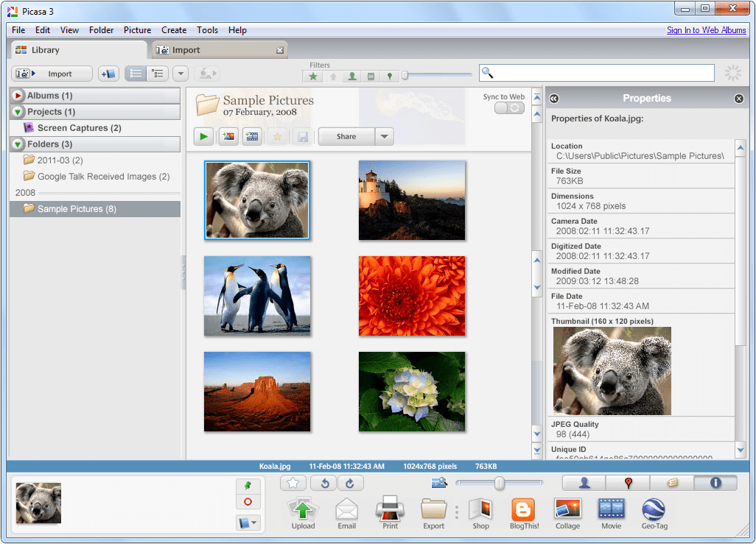This screenshot has height=544, width=756.
Task: Select the penguins photo thumbnail
Action: click(x=257, y=296)
